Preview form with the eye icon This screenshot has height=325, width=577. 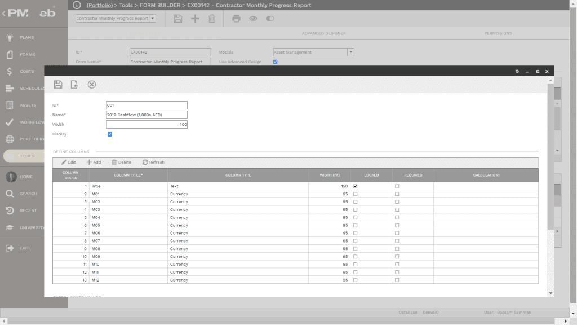[253, 19]
